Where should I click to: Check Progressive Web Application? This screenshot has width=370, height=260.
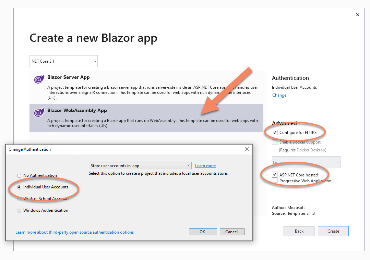(275, 181)
